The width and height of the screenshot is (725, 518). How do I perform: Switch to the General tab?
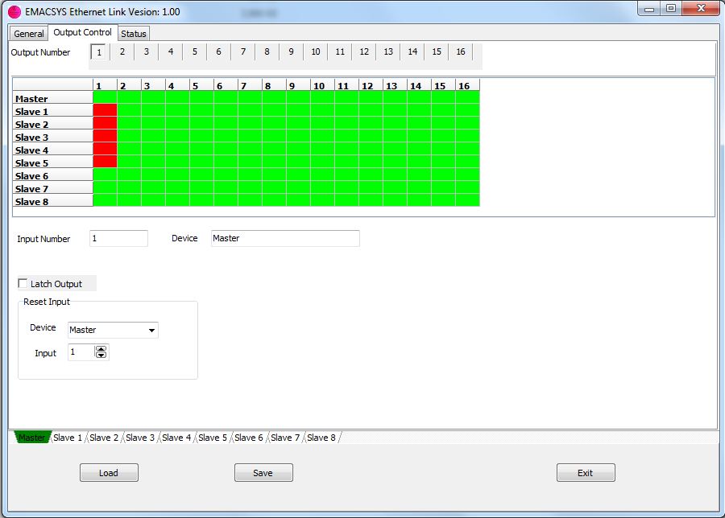29,34
